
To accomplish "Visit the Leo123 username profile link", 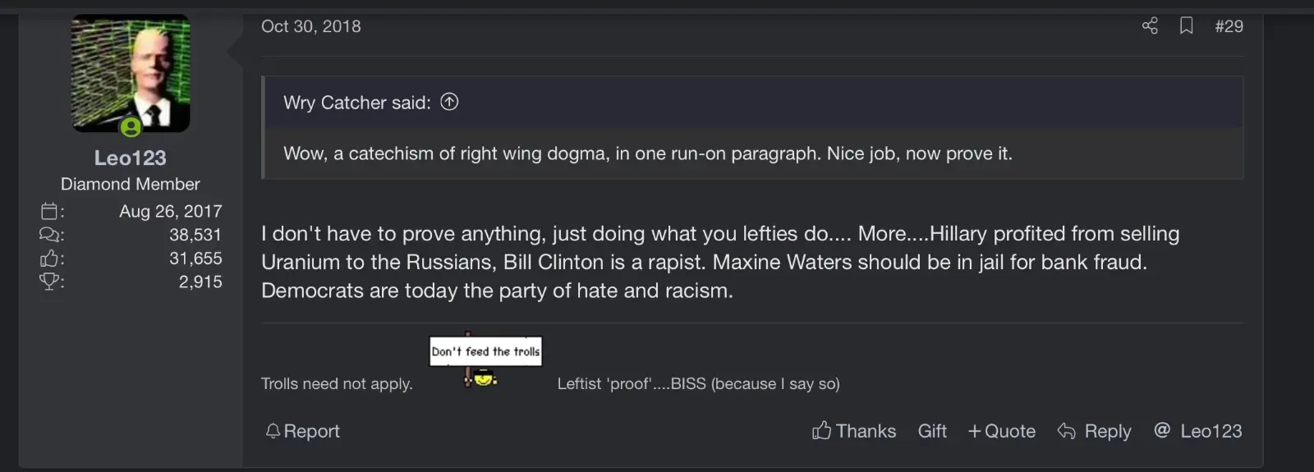I will [130, 158].
